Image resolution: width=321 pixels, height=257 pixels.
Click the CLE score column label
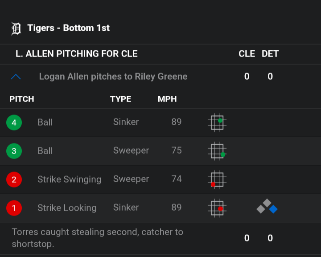[x=247, y=54]
